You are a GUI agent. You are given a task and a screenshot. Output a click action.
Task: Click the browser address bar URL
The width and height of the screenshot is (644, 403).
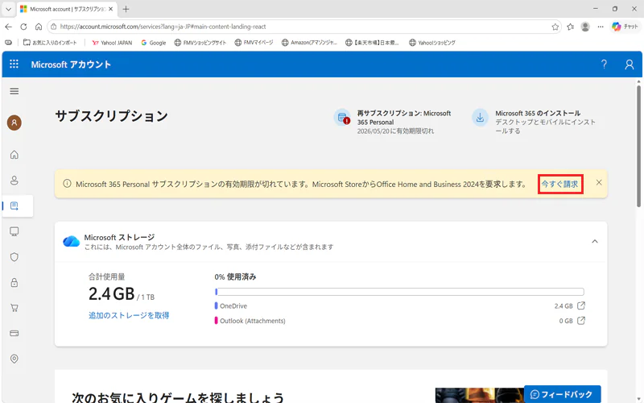click(x=163, y=27)
